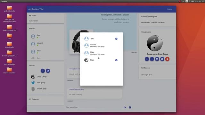Click the send picture icon beside the send arrow

(x=130, y=107)
